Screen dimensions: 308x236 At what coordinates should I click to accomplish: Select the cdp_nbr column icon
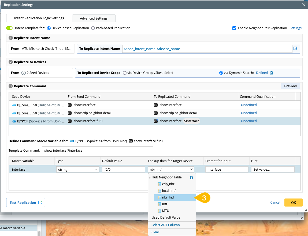coord(159,184)
